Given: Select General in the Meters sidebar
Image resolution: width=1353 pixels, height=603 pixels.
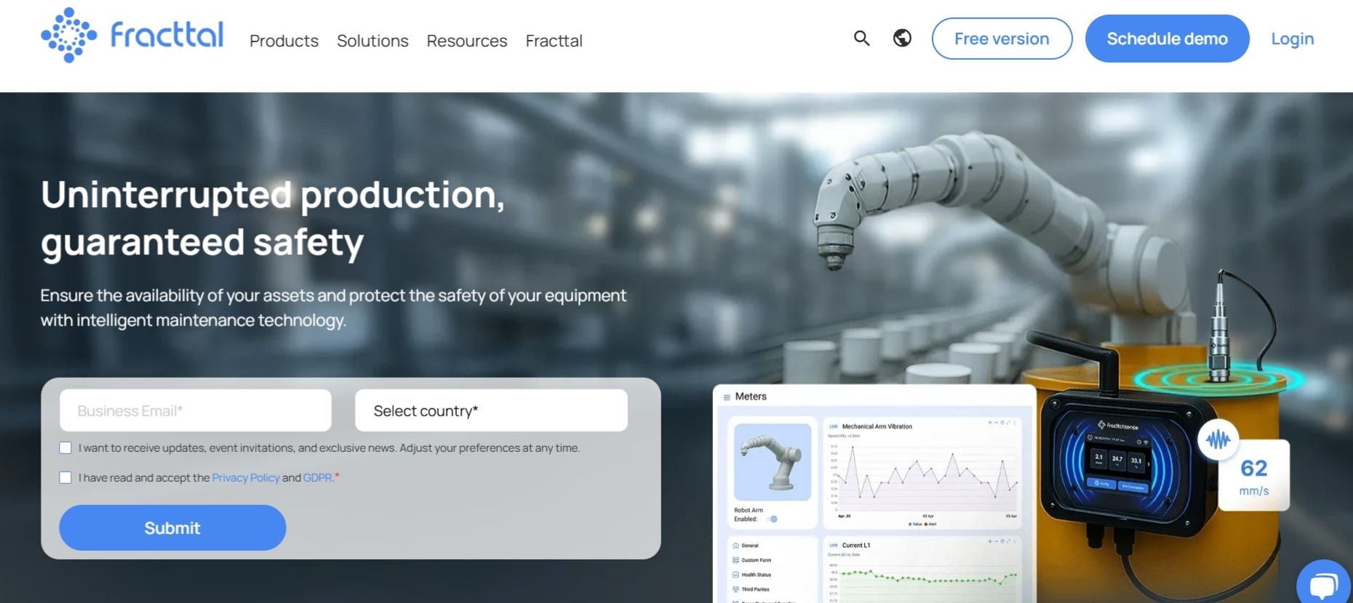Looking at the screenshot, I should (746, 546).
